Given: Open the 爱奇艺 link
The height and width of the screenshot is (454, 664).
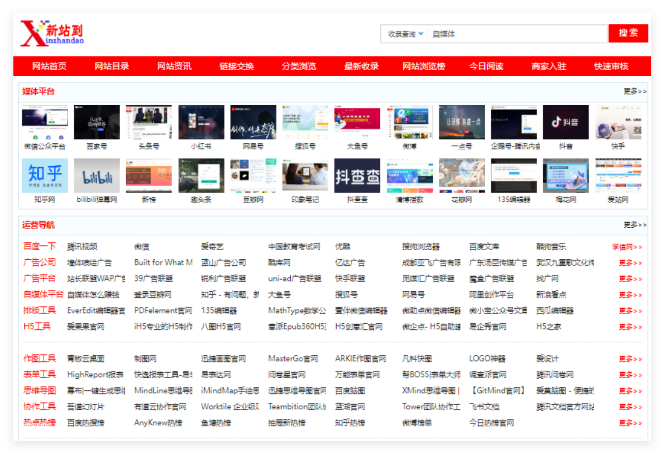Looking at the screenshot, I should (212, 247).
